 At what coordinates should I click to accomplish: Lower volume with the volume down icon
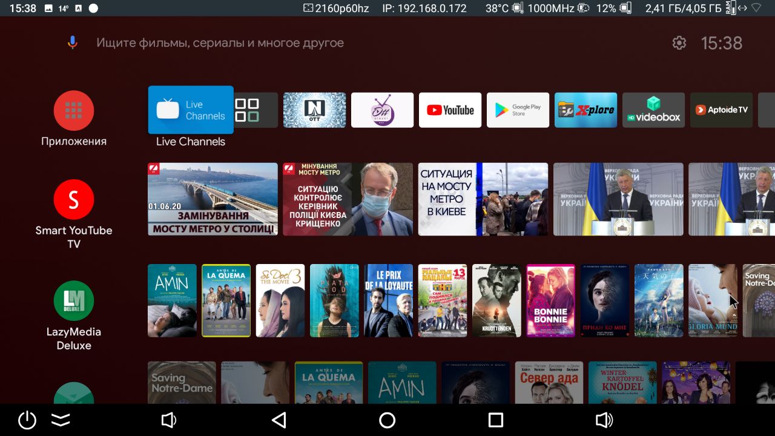coord(168,420)
